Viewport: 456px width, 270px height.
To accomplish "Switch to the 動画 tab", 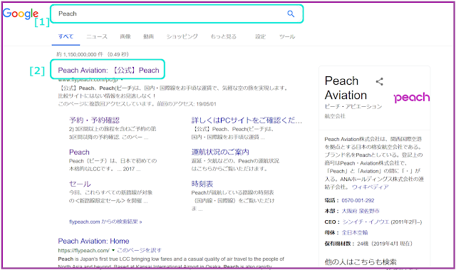I will 148,36.
